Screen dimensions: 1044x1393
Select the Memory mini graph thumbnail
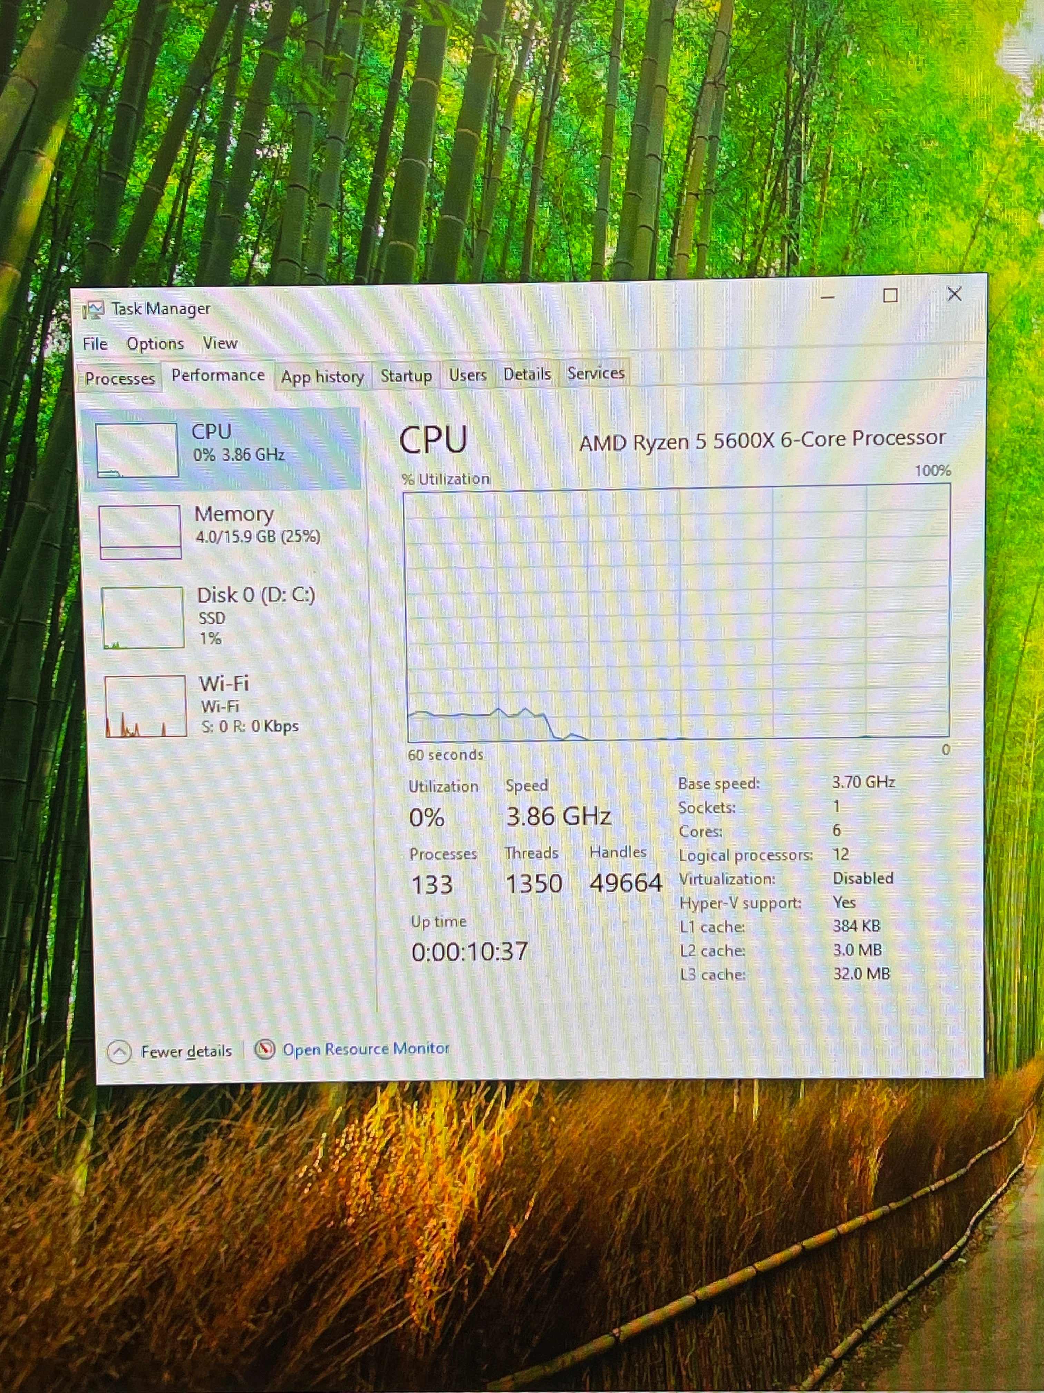pyautogui.click(x=140, y=532)
